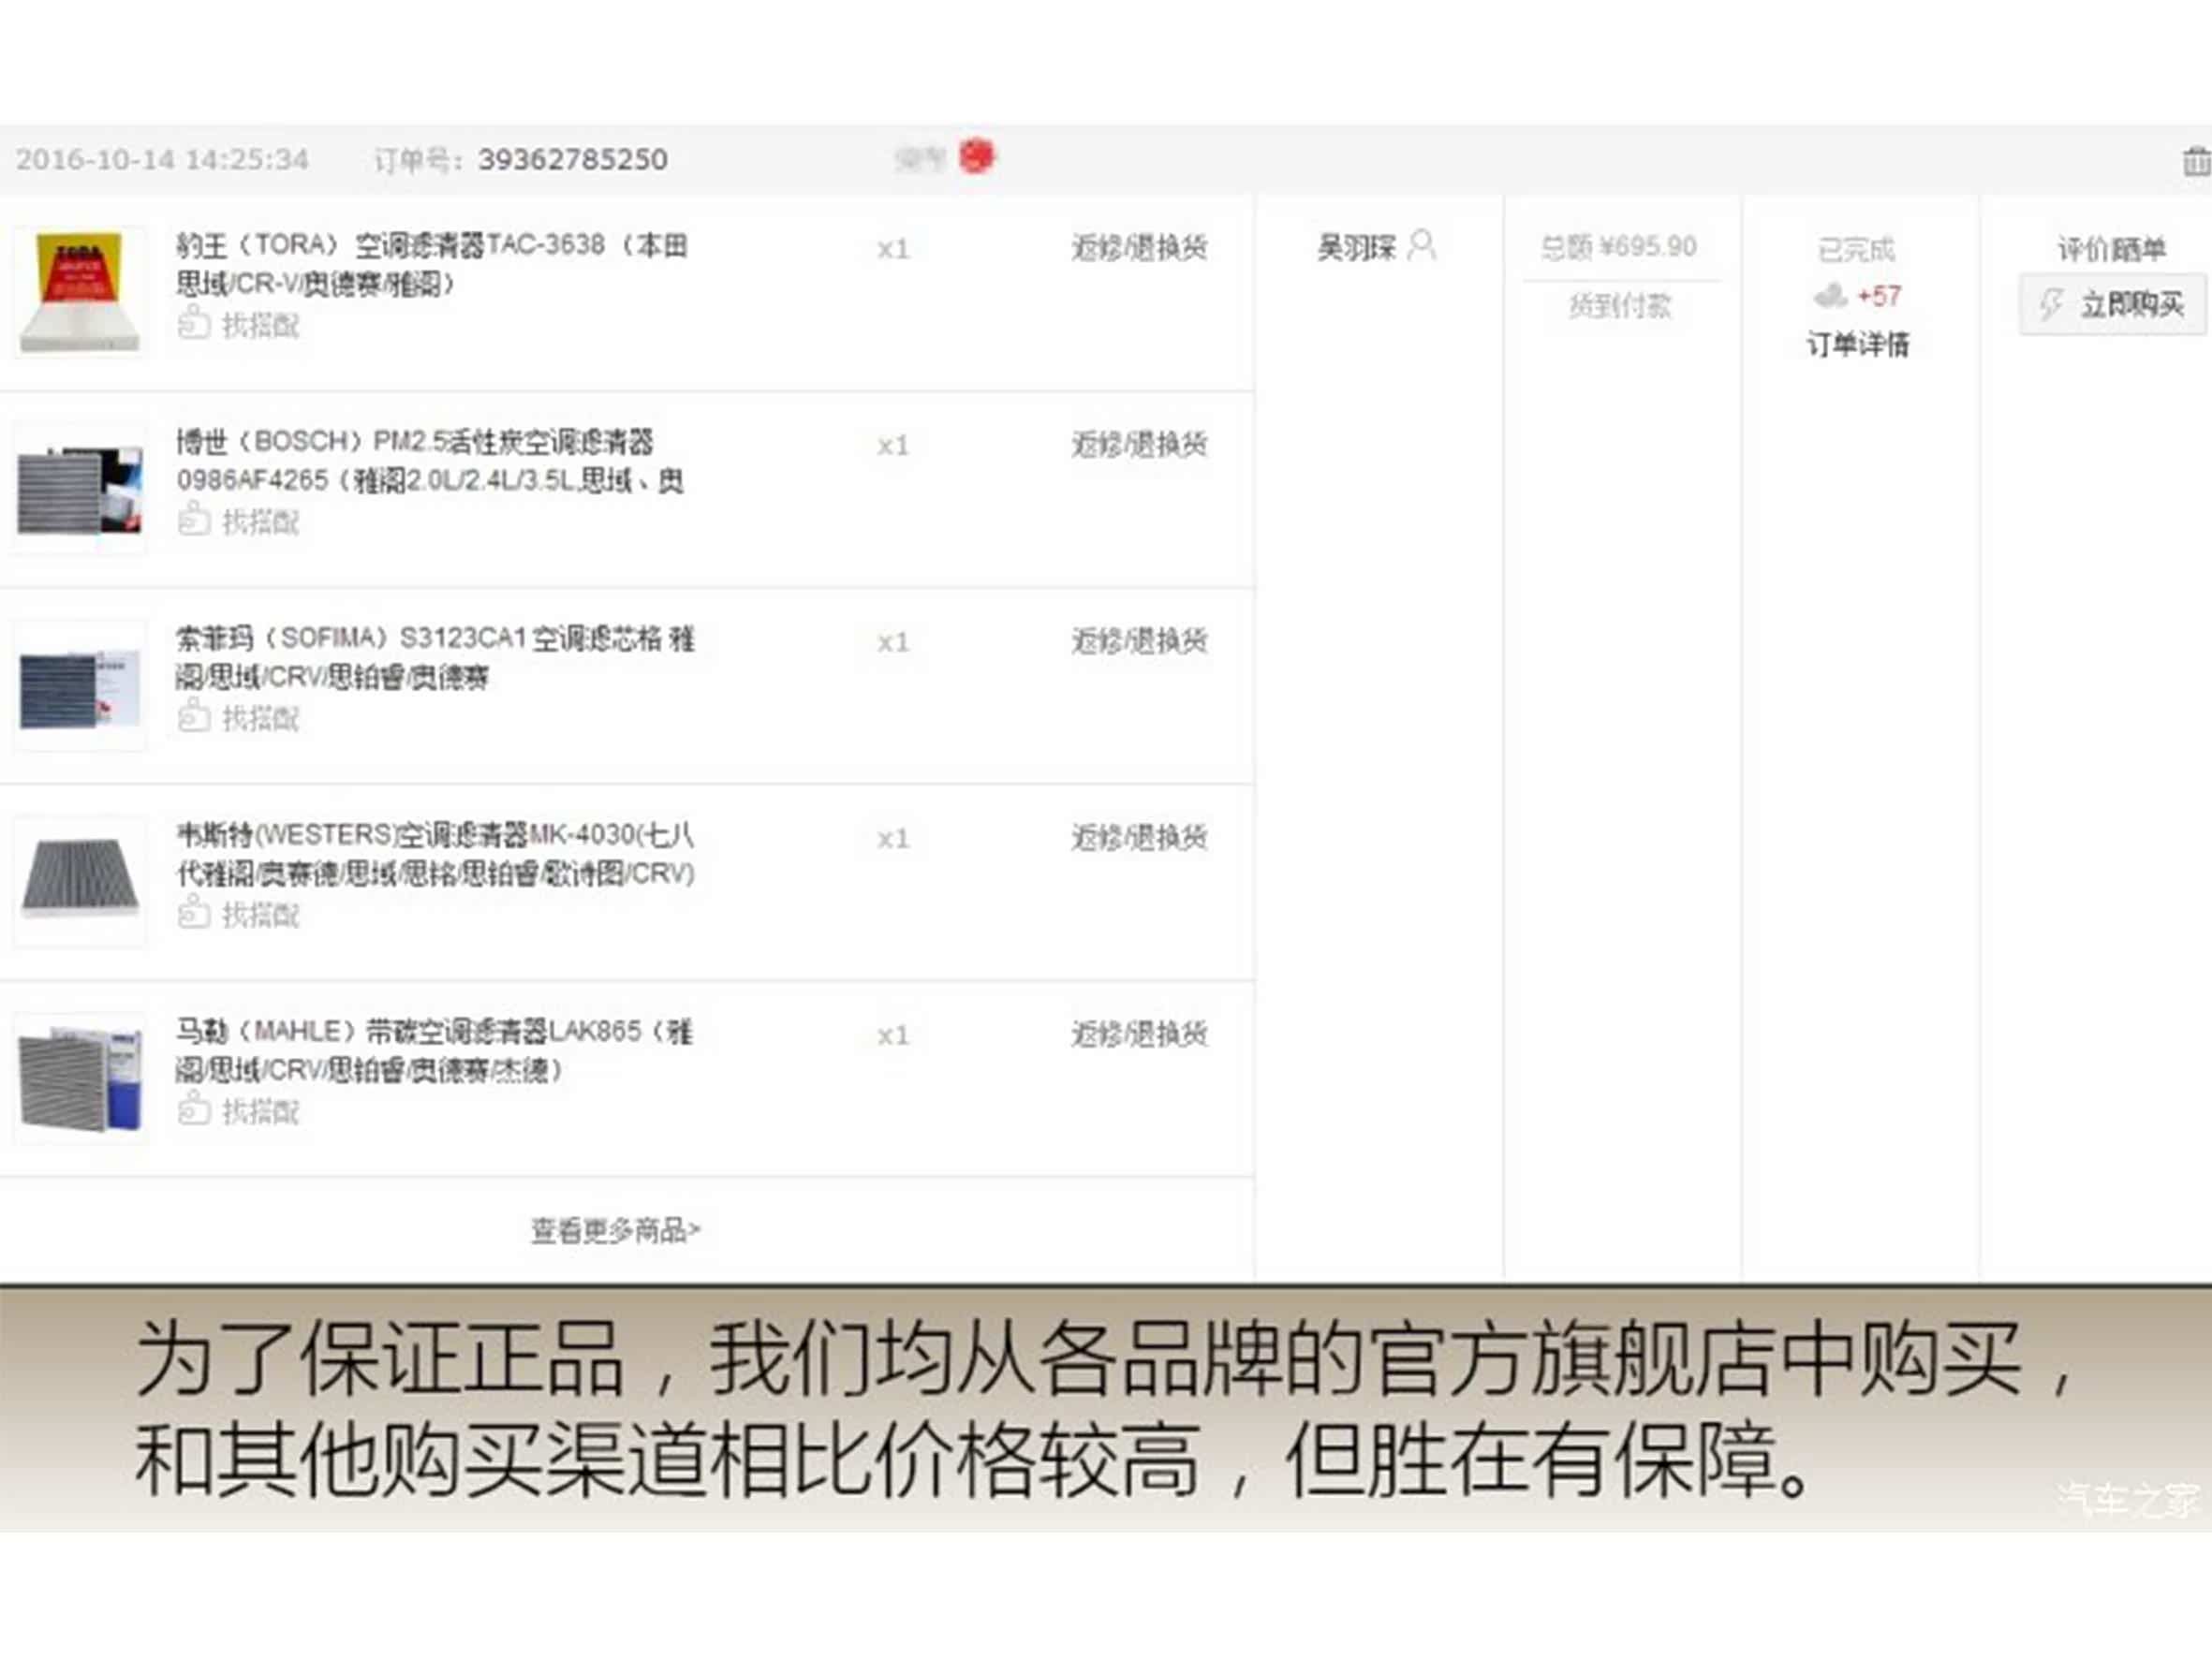This screenshot has height=1658, width=2212.
Task: Open the TORA TAC-3638 product thumbnail
Action: click(80, 292)
